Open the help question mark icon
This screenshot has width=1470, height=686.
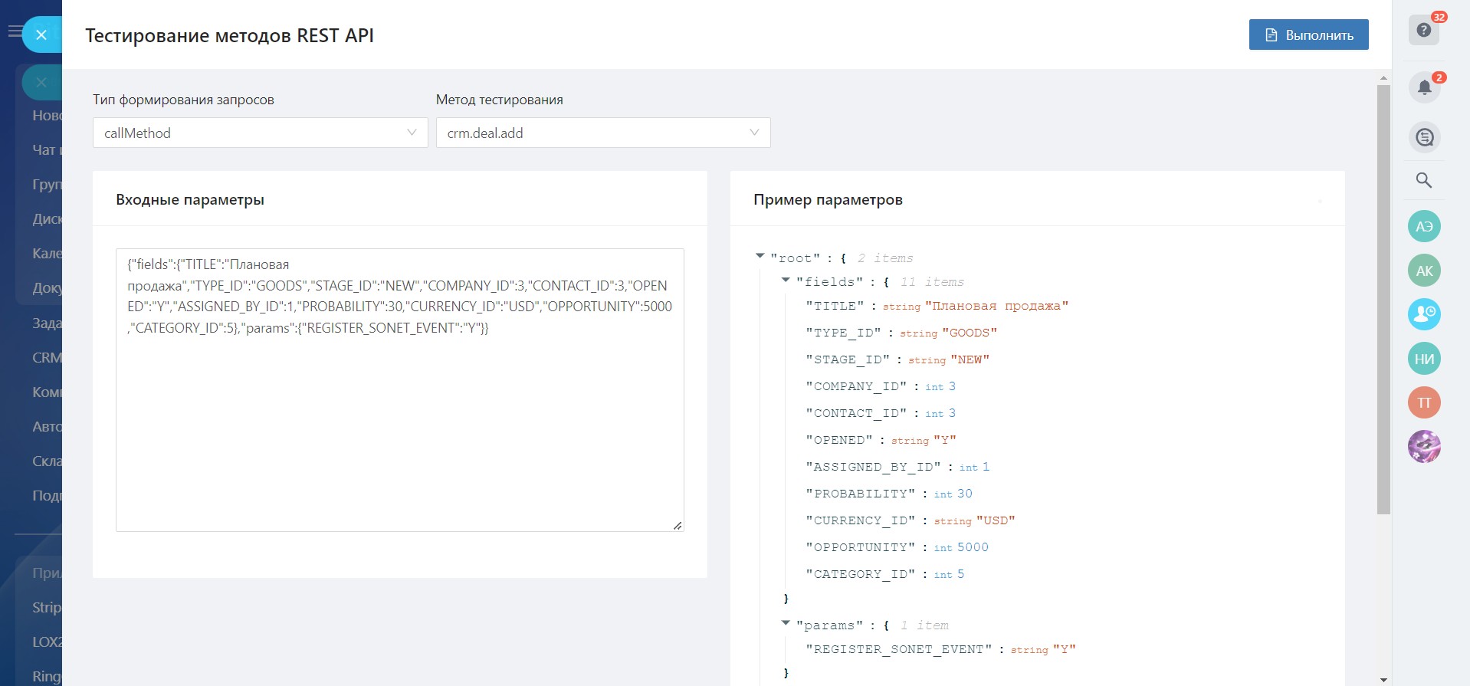(1423, 30)
